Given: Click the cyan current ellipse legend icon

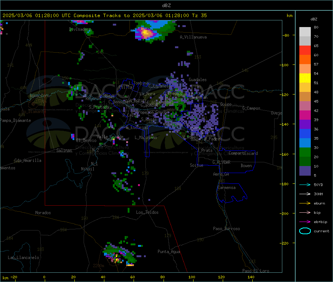Looking at the screenshot, I should tap(305, 231).
